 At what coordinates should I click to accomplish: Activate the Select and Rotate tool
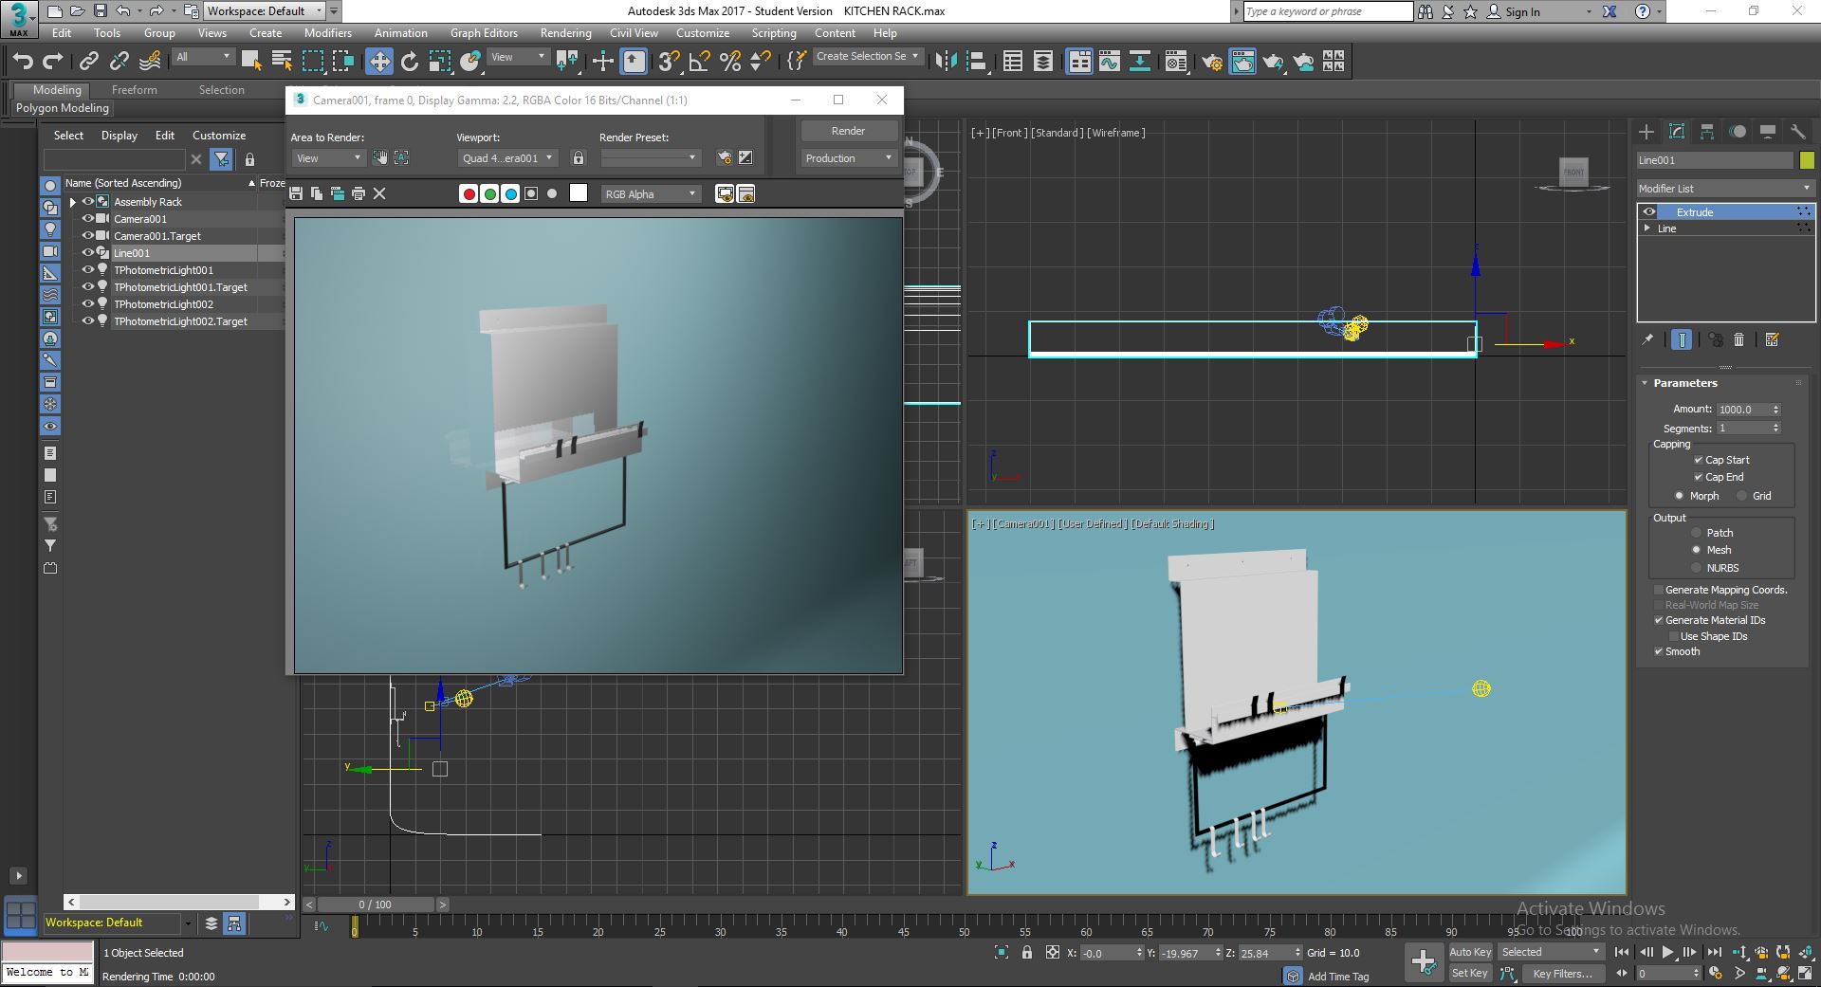(x=409, y=61)
